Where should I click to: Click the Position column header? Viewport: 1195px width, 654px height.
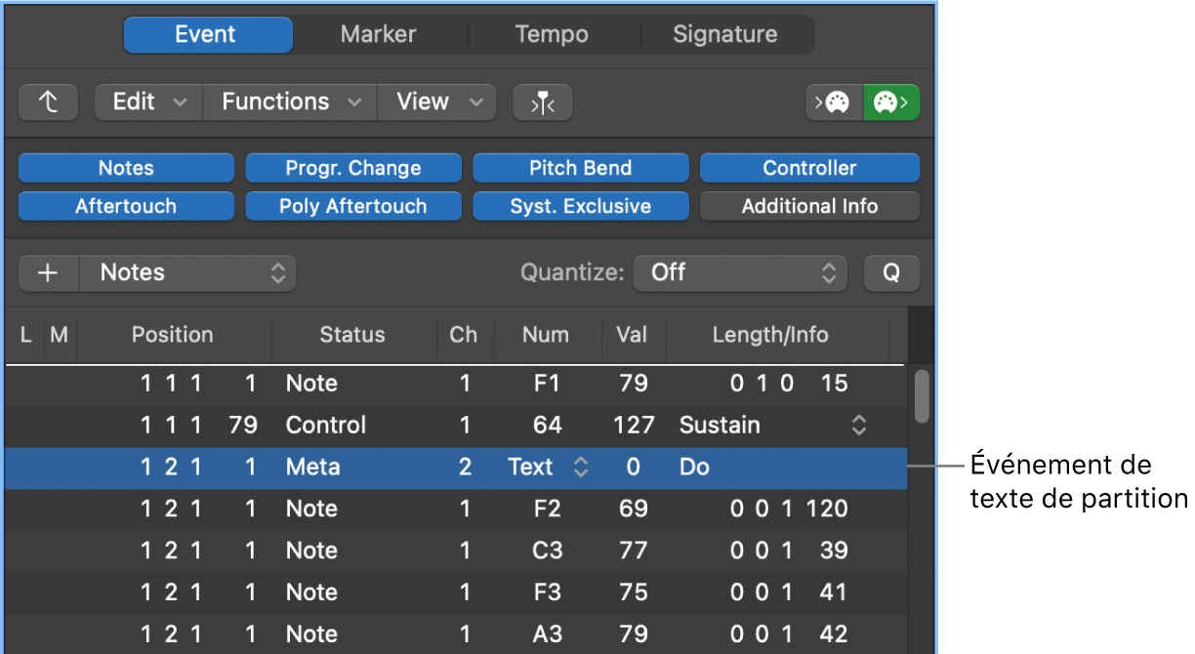[x=173, y=335]
